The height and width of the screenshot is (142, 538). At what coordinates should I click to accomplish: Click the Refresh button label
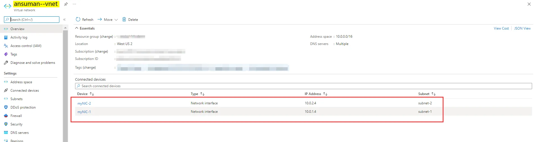point(88,20)
